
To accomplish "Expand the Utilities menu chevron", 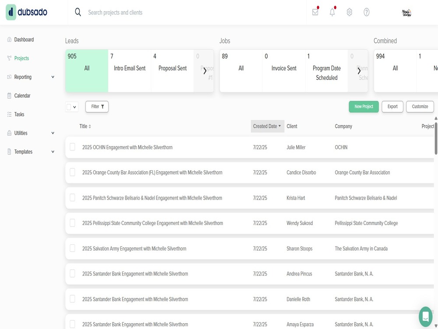I will tap(53, 133).
